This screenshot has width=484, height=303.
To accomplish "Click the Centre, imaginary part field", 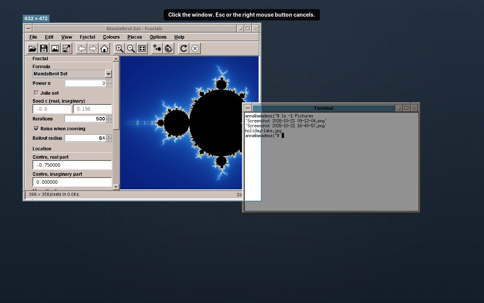I will pos(72,182).
